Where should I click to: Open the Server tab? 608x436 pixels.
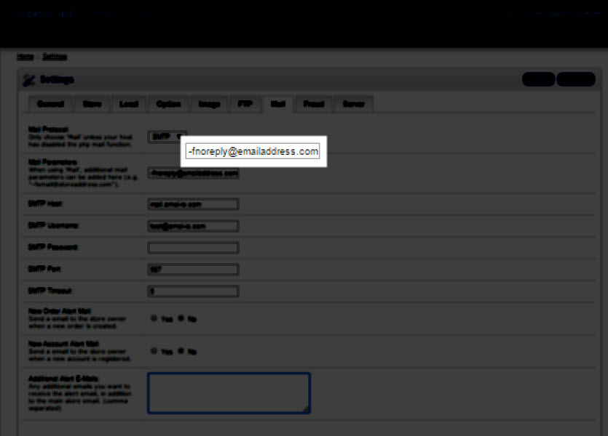coord(354,104)
